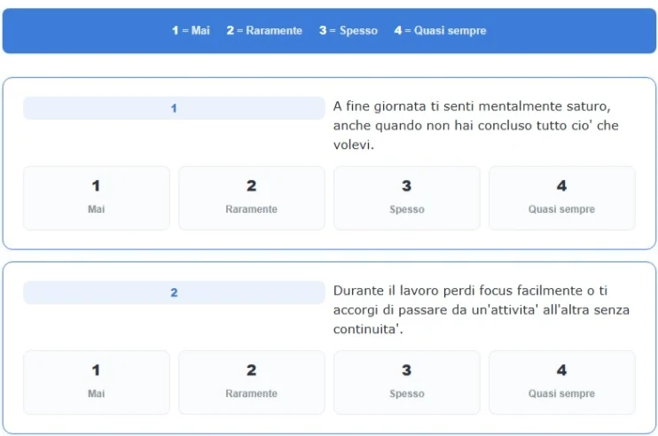
Task: Select answer 1 Mai for question 2
Action: (97, 382)
